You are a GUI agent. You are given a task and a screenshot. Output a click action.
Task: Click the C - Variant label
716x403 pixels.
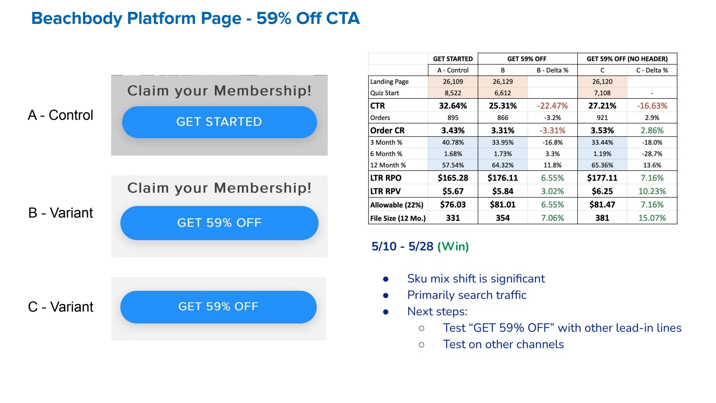[60, 307]
